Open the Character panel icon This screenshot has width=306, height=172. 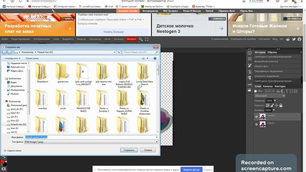pyautogui.click(x=250, y=72)
